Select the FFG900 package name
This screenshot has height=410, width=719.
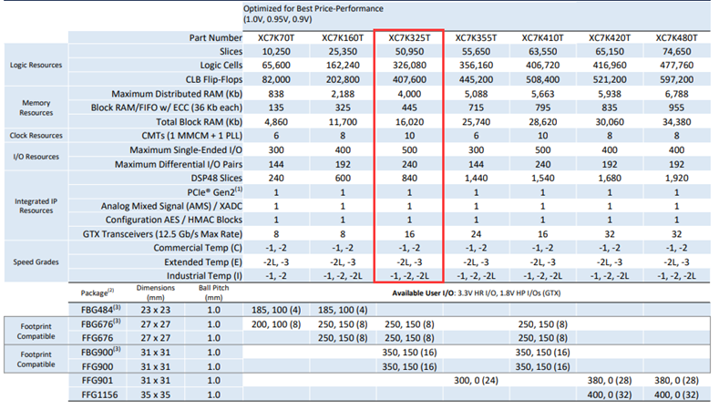pos(97,366)
